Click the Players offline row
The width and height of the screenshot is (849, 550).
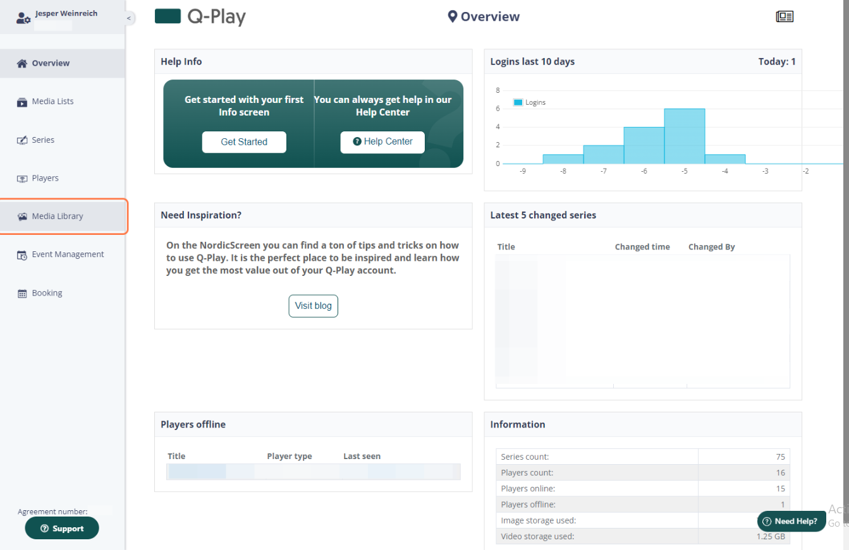pos(643,505)
